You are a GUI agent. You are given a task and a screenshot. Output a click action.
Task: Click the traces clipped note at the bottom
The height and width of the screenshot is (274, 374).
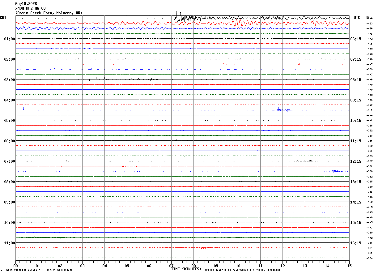(242, 270)
